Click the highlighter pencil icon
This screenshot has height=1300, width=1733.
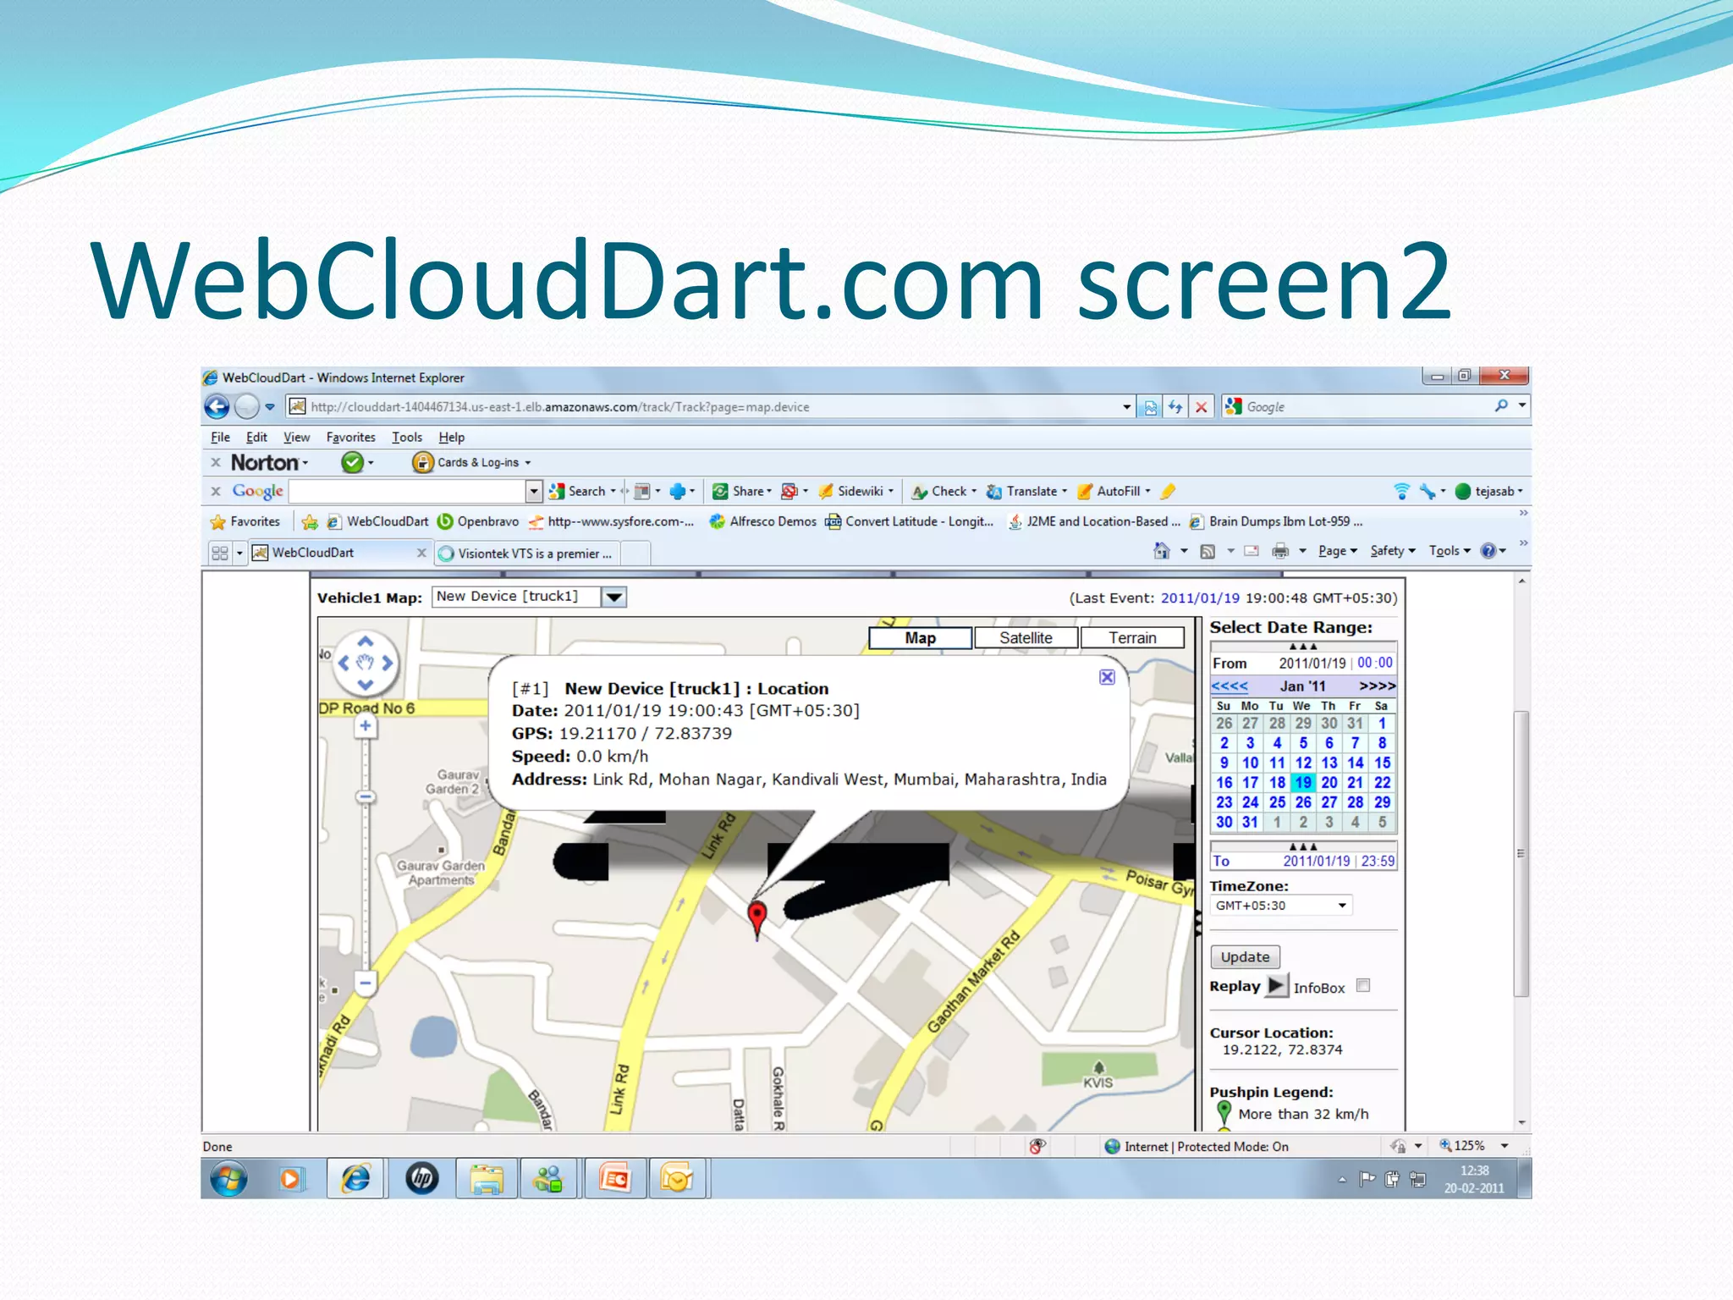(1169, 491)
